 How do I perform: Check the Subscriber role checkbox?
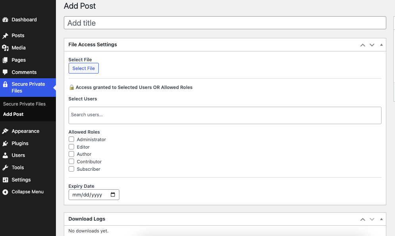(71, 169)
